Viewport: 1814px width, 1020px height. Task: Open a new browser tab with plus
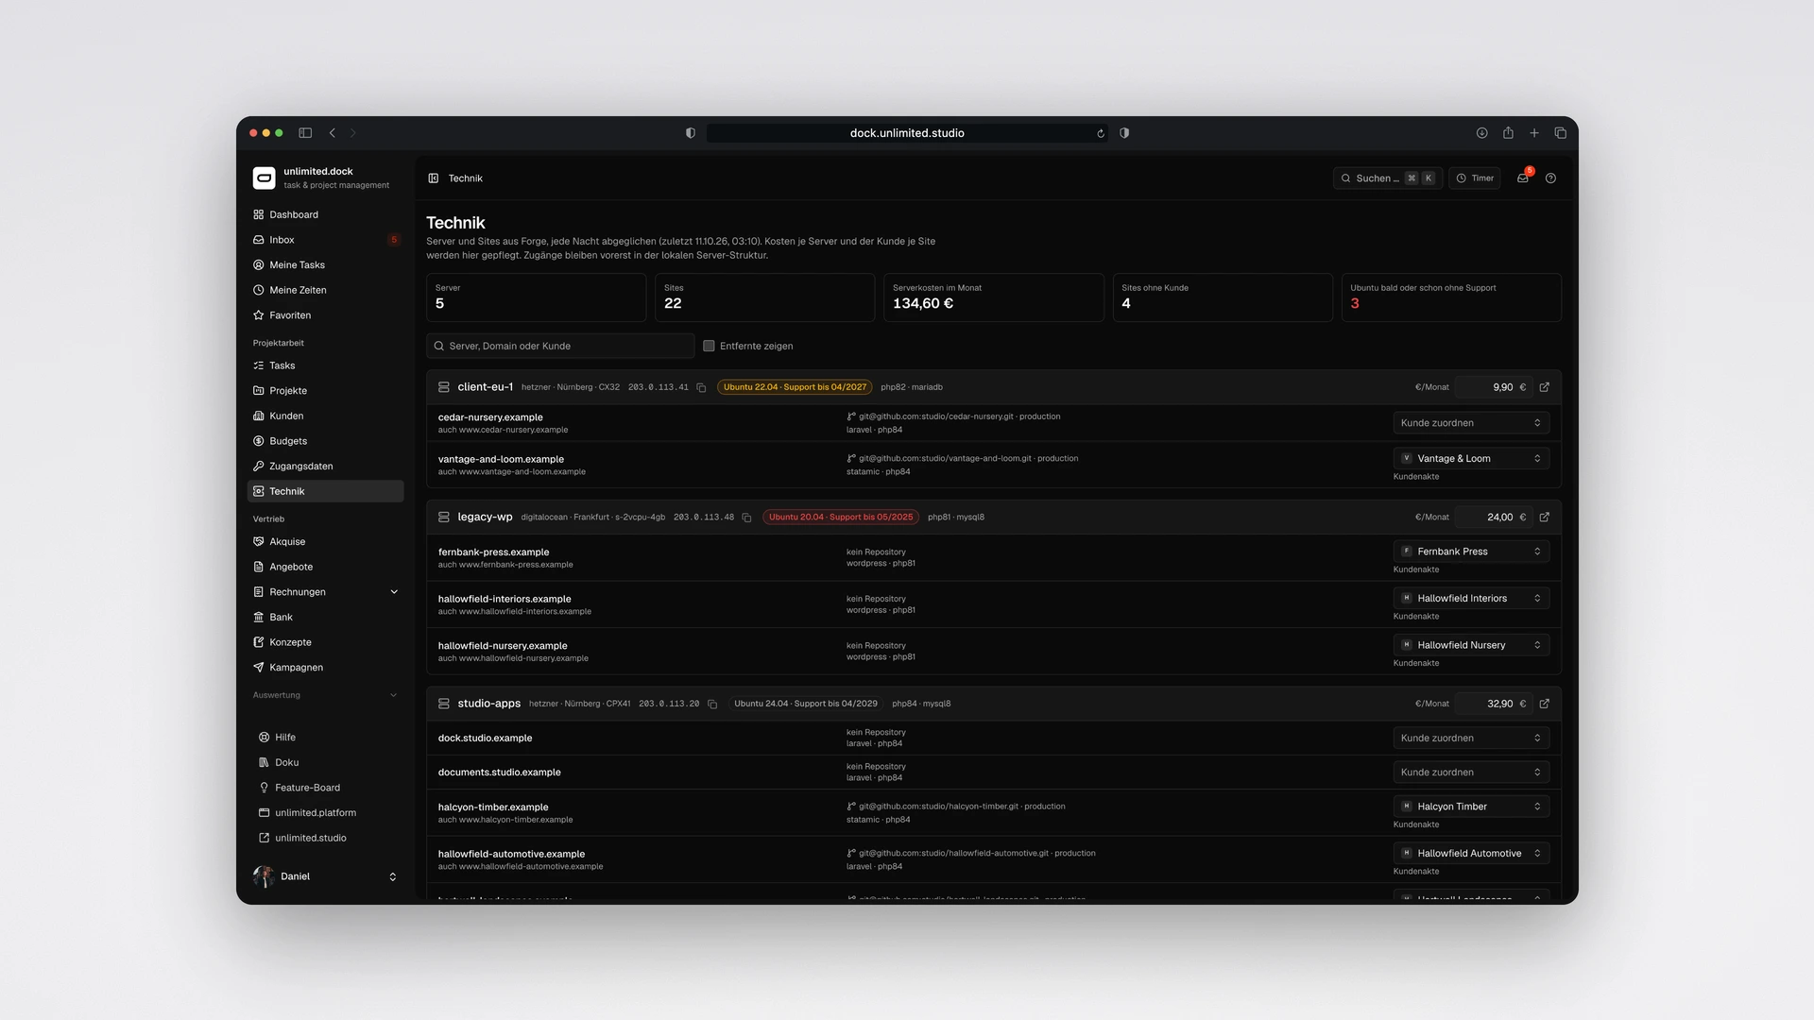click(1534, 133)
